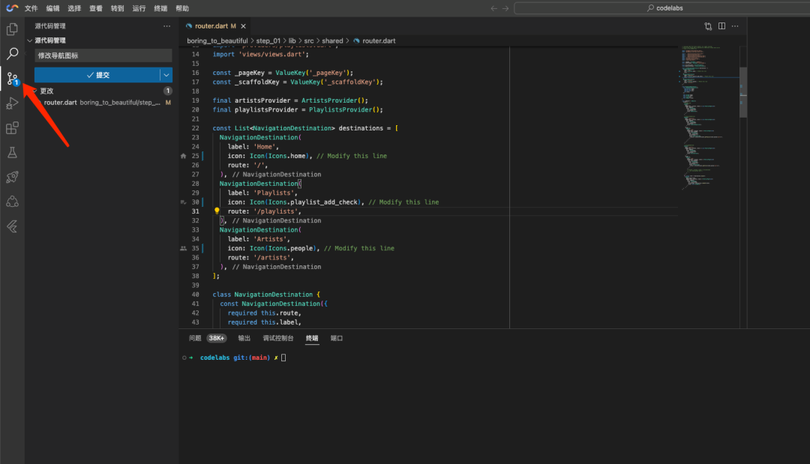Click the terminal prompt line codelabs git:(main)
This screenshot has height=464, width=810.
[x=235, y=358]
